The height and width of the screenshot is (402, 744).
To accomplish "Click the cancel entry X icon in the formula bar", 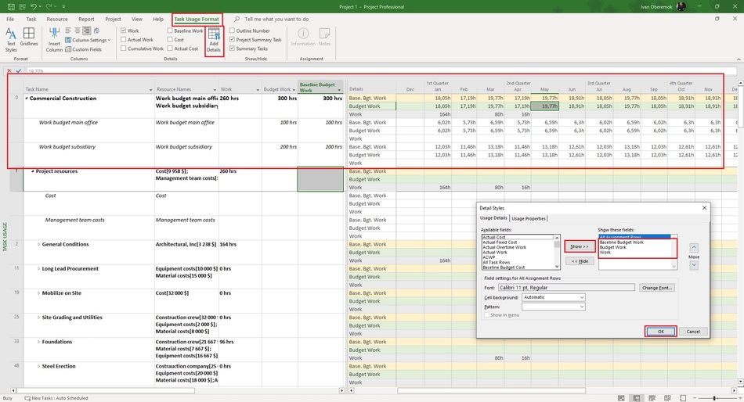I will [9, 71].
